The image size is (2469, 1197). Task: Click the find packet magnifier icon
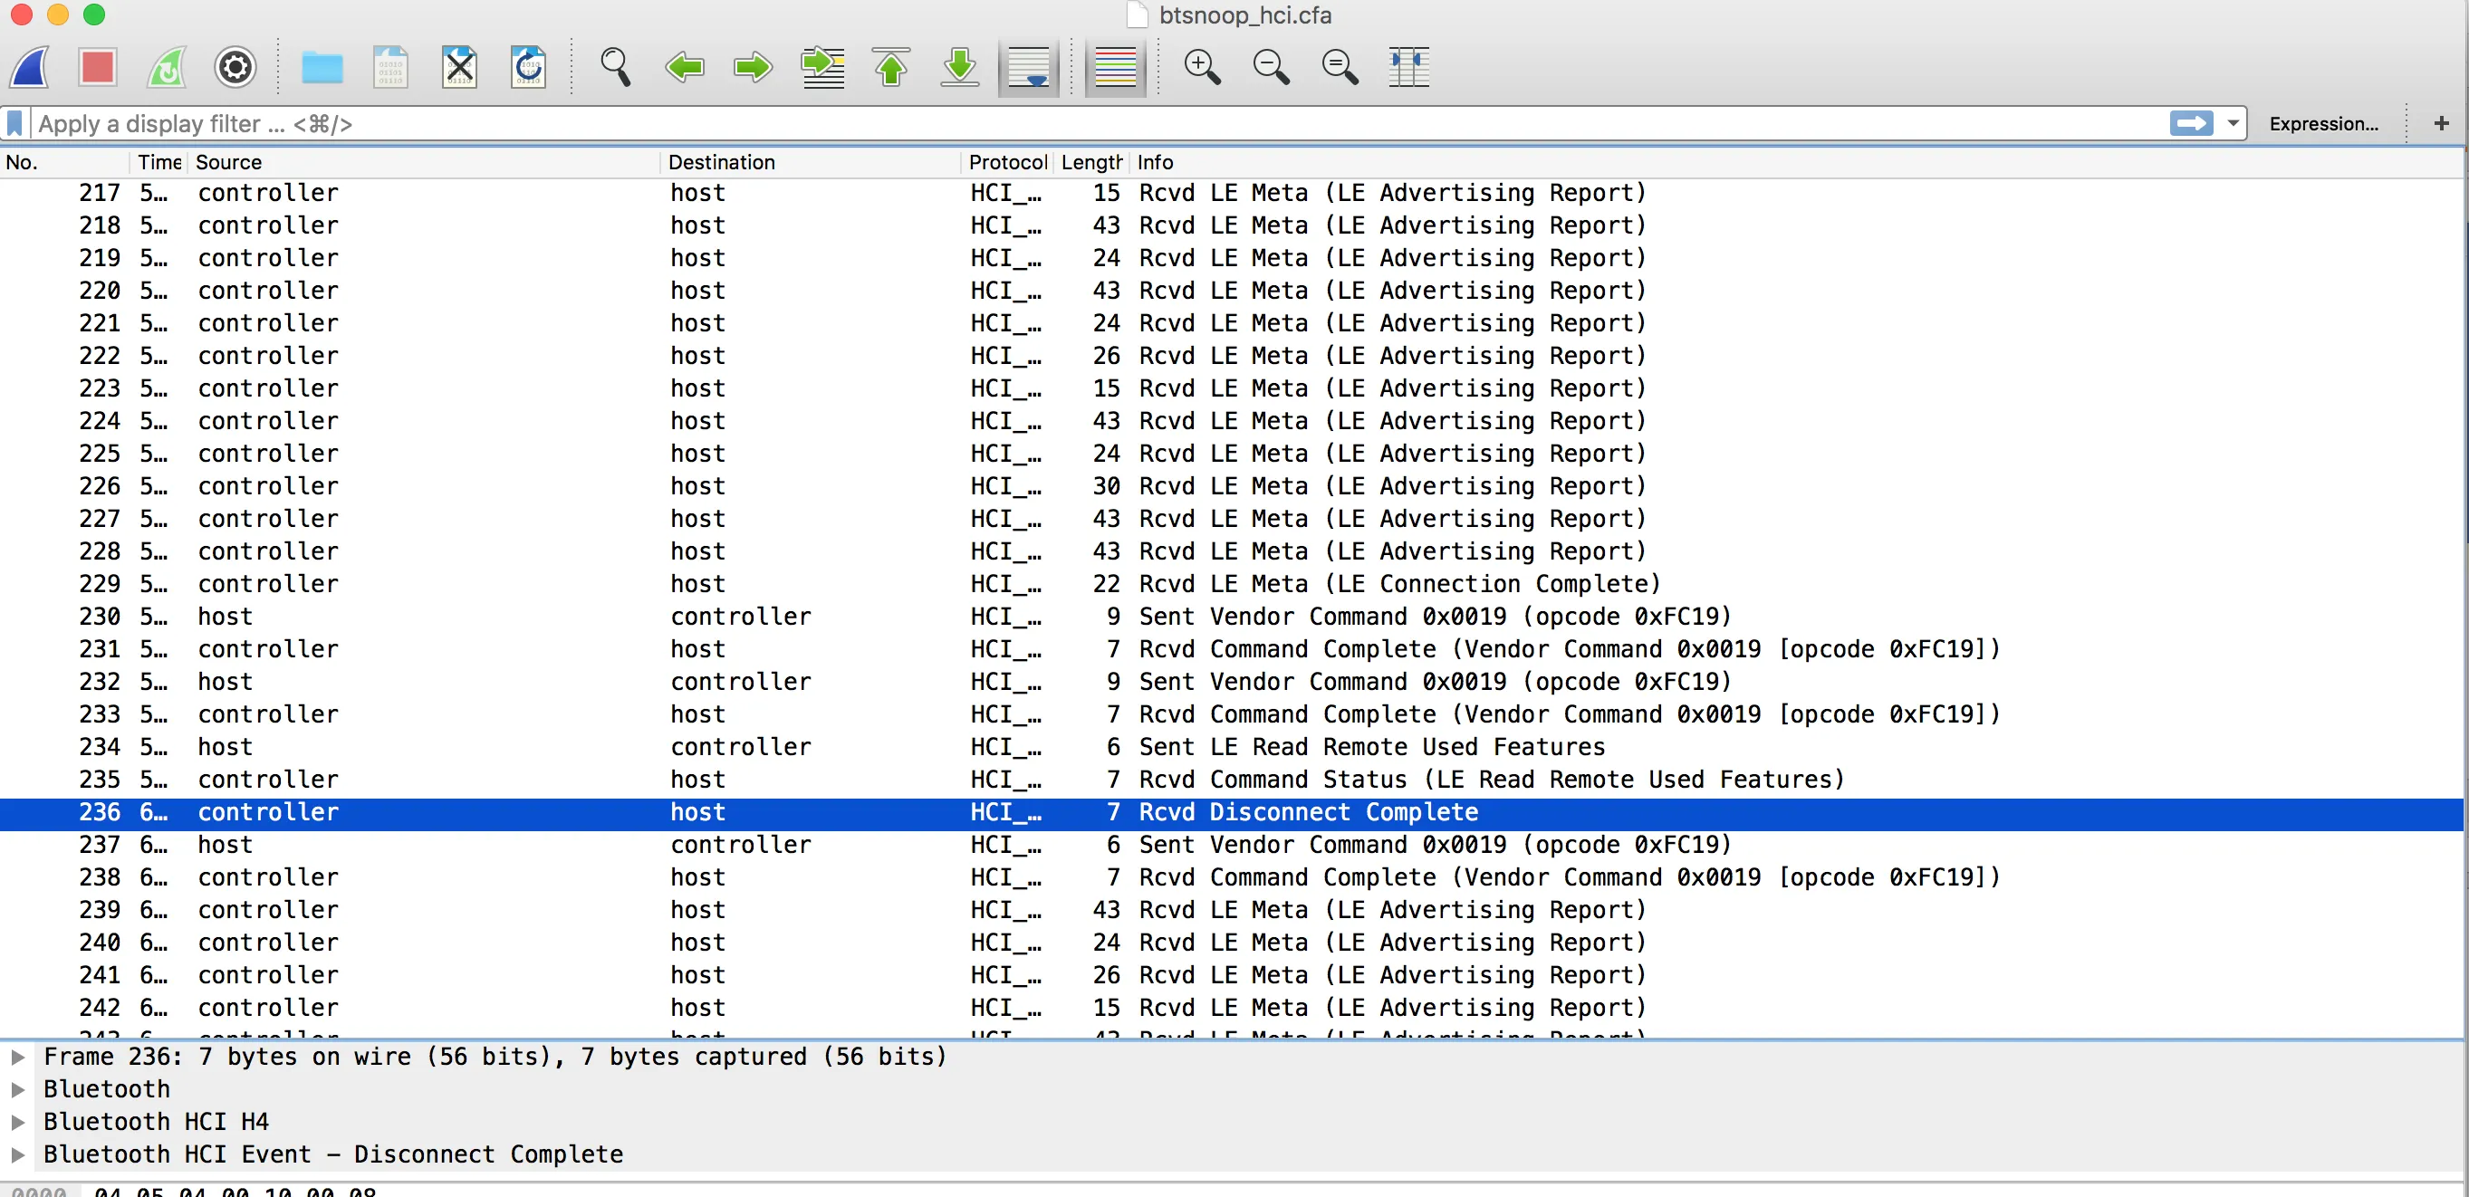pos(614,67)
